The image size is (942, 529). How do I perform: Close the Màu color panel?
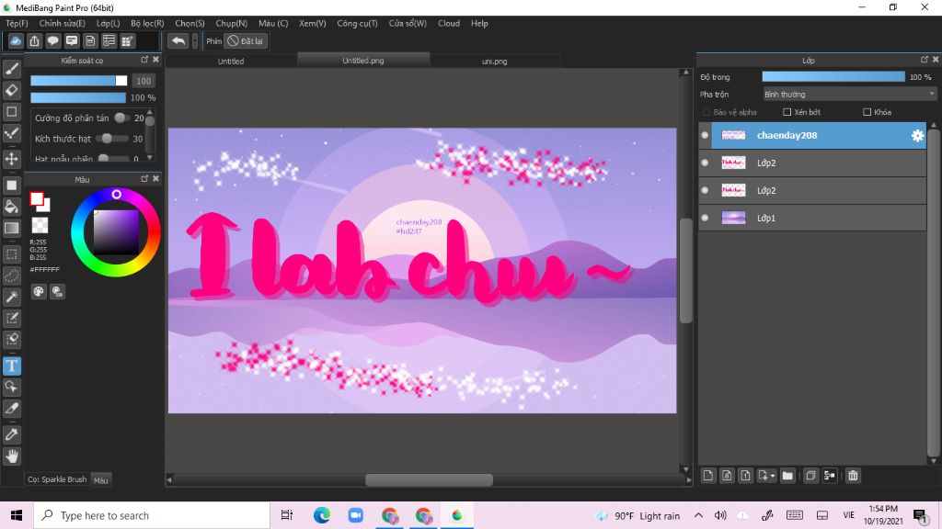[155, 179]
